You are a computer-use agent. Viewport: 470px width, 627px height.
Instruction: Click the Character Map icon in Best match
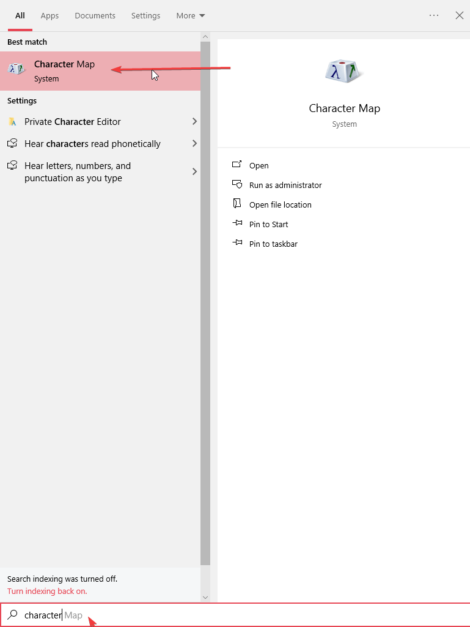(x=17, y=70)
